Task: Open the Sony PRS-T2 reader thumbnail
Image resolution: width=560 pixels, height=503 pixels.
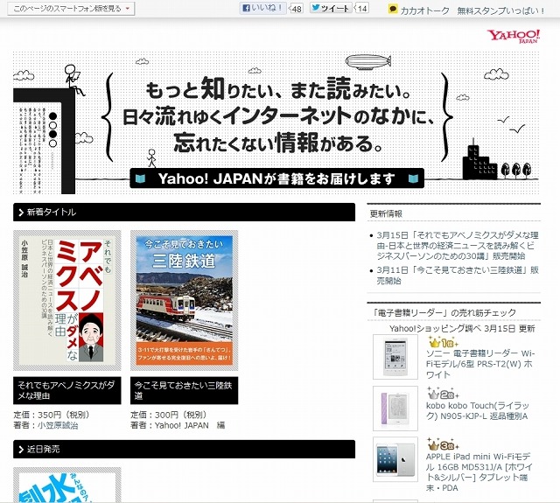Action: (395, 357)
